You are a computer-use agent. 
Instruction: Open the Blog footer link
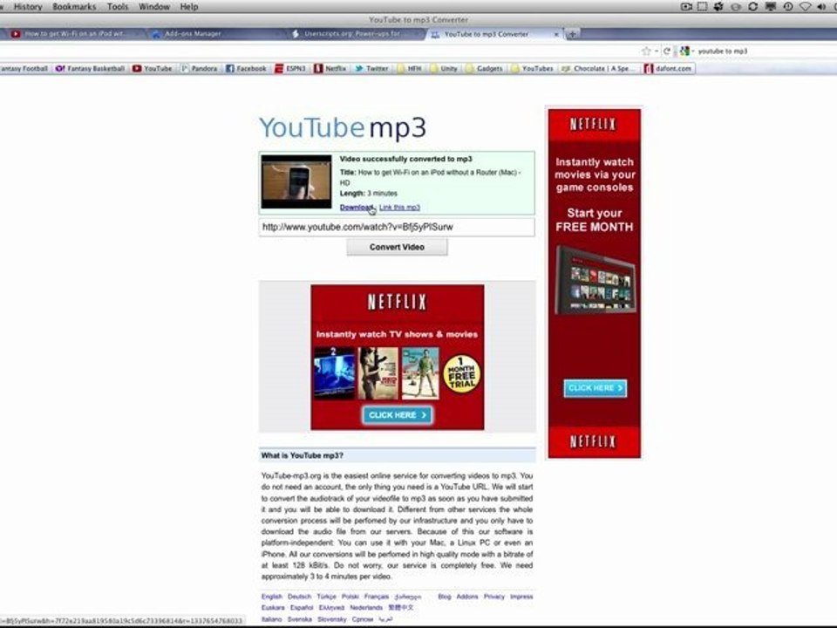click(x=445, y=597)
